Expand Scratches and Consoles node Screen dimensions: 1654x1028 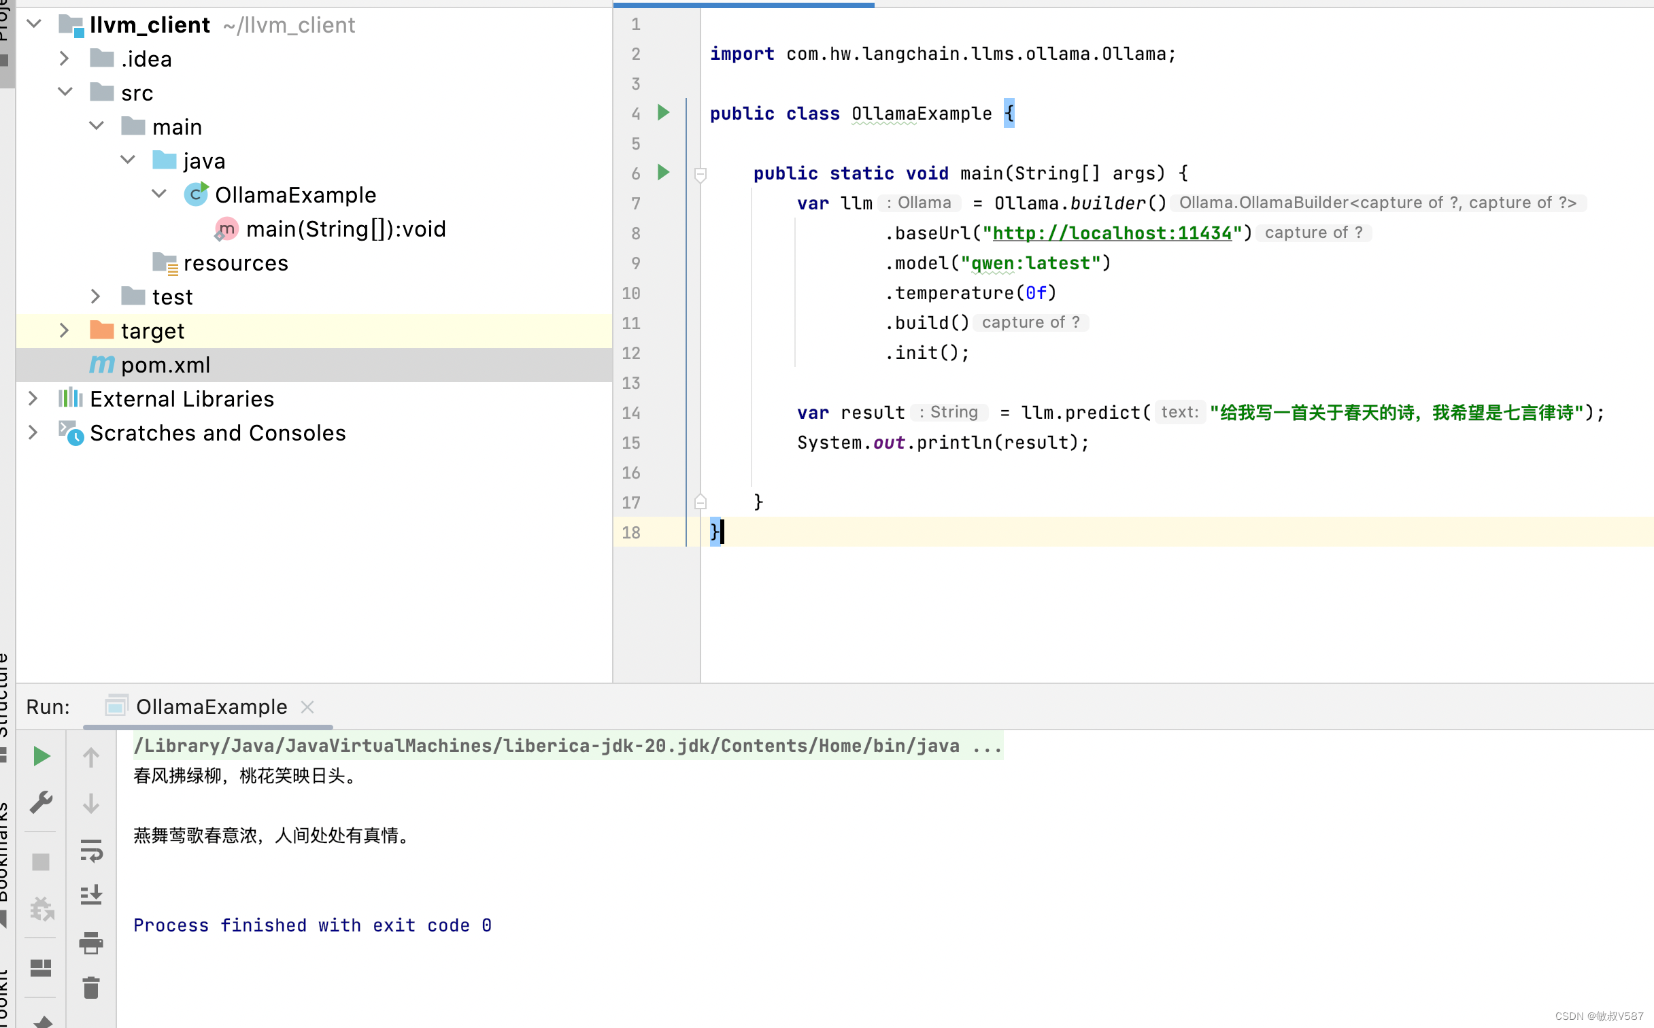[33, 432]
